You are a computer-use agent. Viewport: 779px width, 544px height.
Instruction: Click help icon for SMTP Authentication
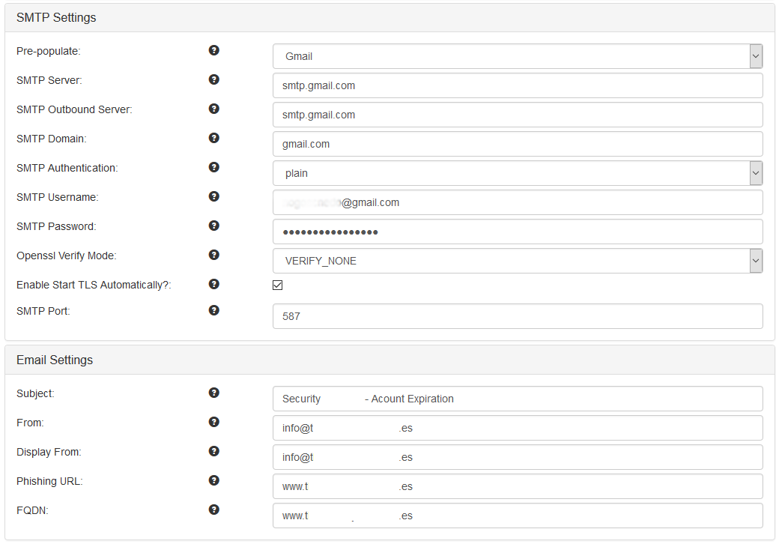[x=213, y=167]
